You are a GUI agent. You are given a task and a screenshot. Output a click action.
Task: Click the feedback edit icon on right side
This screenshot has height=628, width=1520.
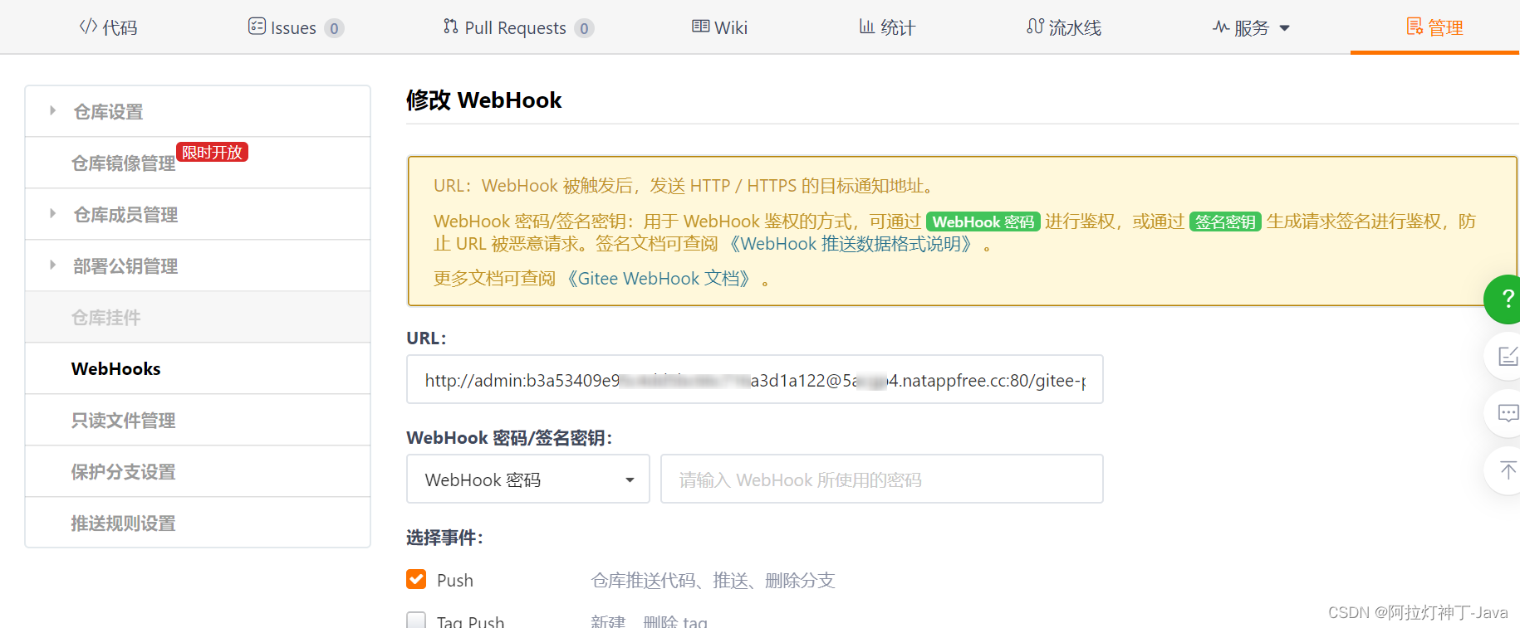(x=1506, y=356)
